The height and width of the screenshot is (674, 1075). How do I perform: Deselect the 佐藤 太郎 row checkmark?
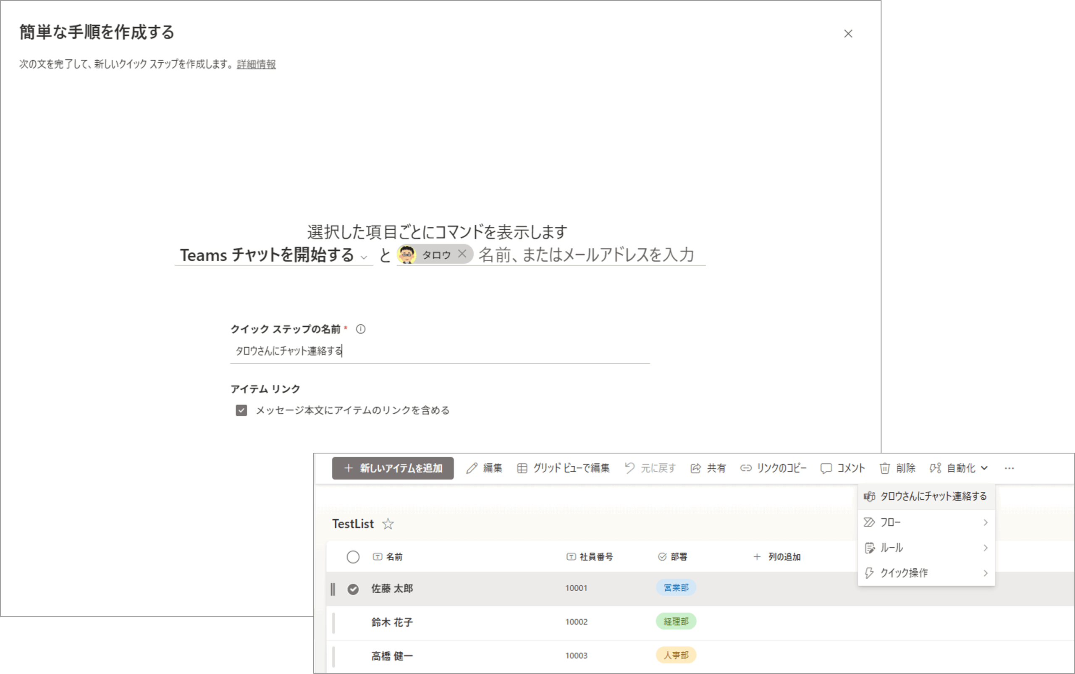click(x=353, y=589)
